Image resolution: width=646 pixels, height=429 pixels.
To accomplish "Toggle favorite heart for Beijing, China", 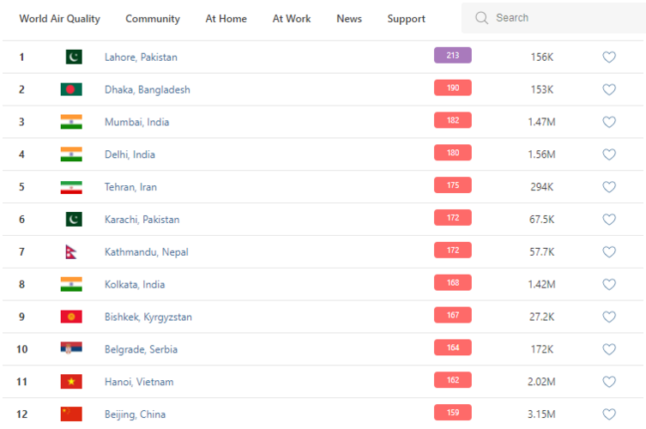I will [609, 414].
